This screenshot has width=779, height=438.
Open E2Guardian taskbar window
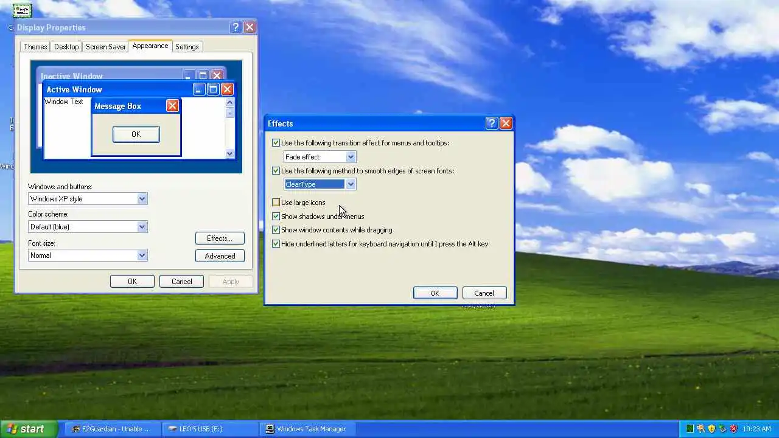click(113, 429)
